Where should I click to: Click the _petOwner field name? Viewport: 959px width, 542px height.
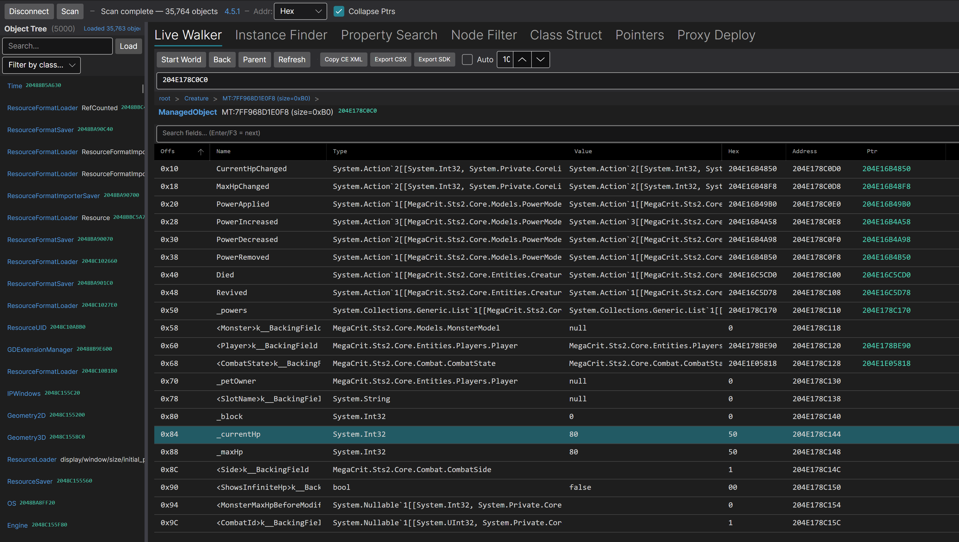click(x=236, y=381)
